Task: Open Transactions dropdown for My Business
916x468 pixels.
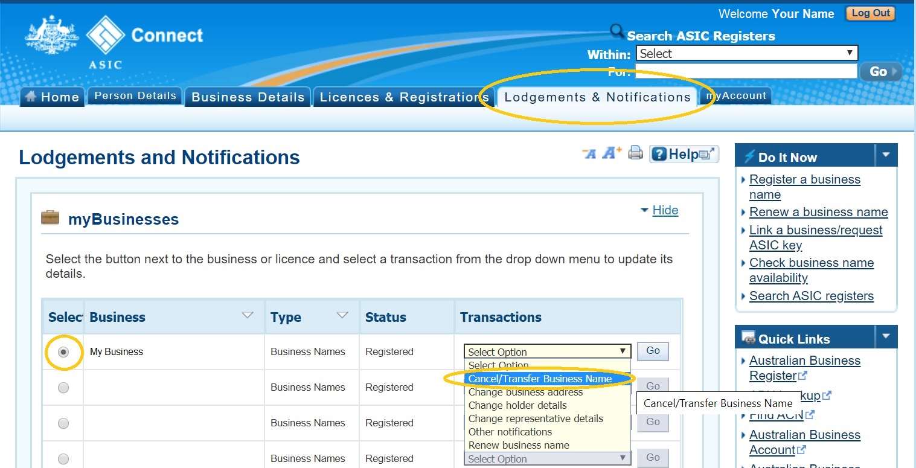Action: [548, 351]
